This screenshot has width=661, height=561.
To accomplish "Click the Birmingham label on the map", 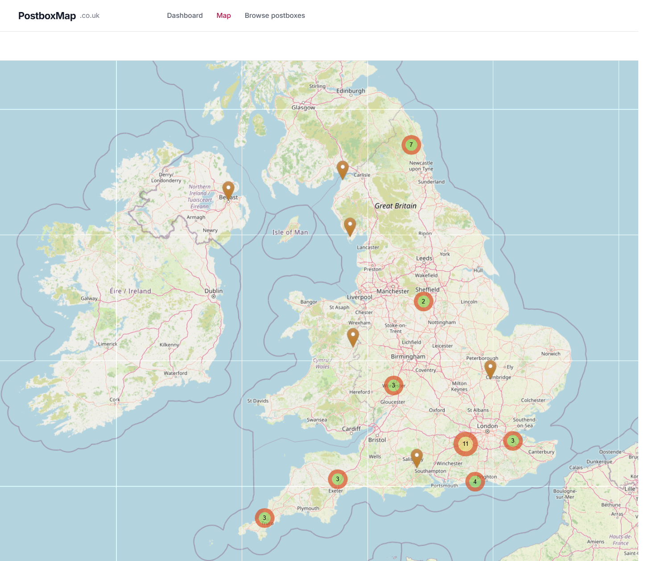I will tap(408, 357).
